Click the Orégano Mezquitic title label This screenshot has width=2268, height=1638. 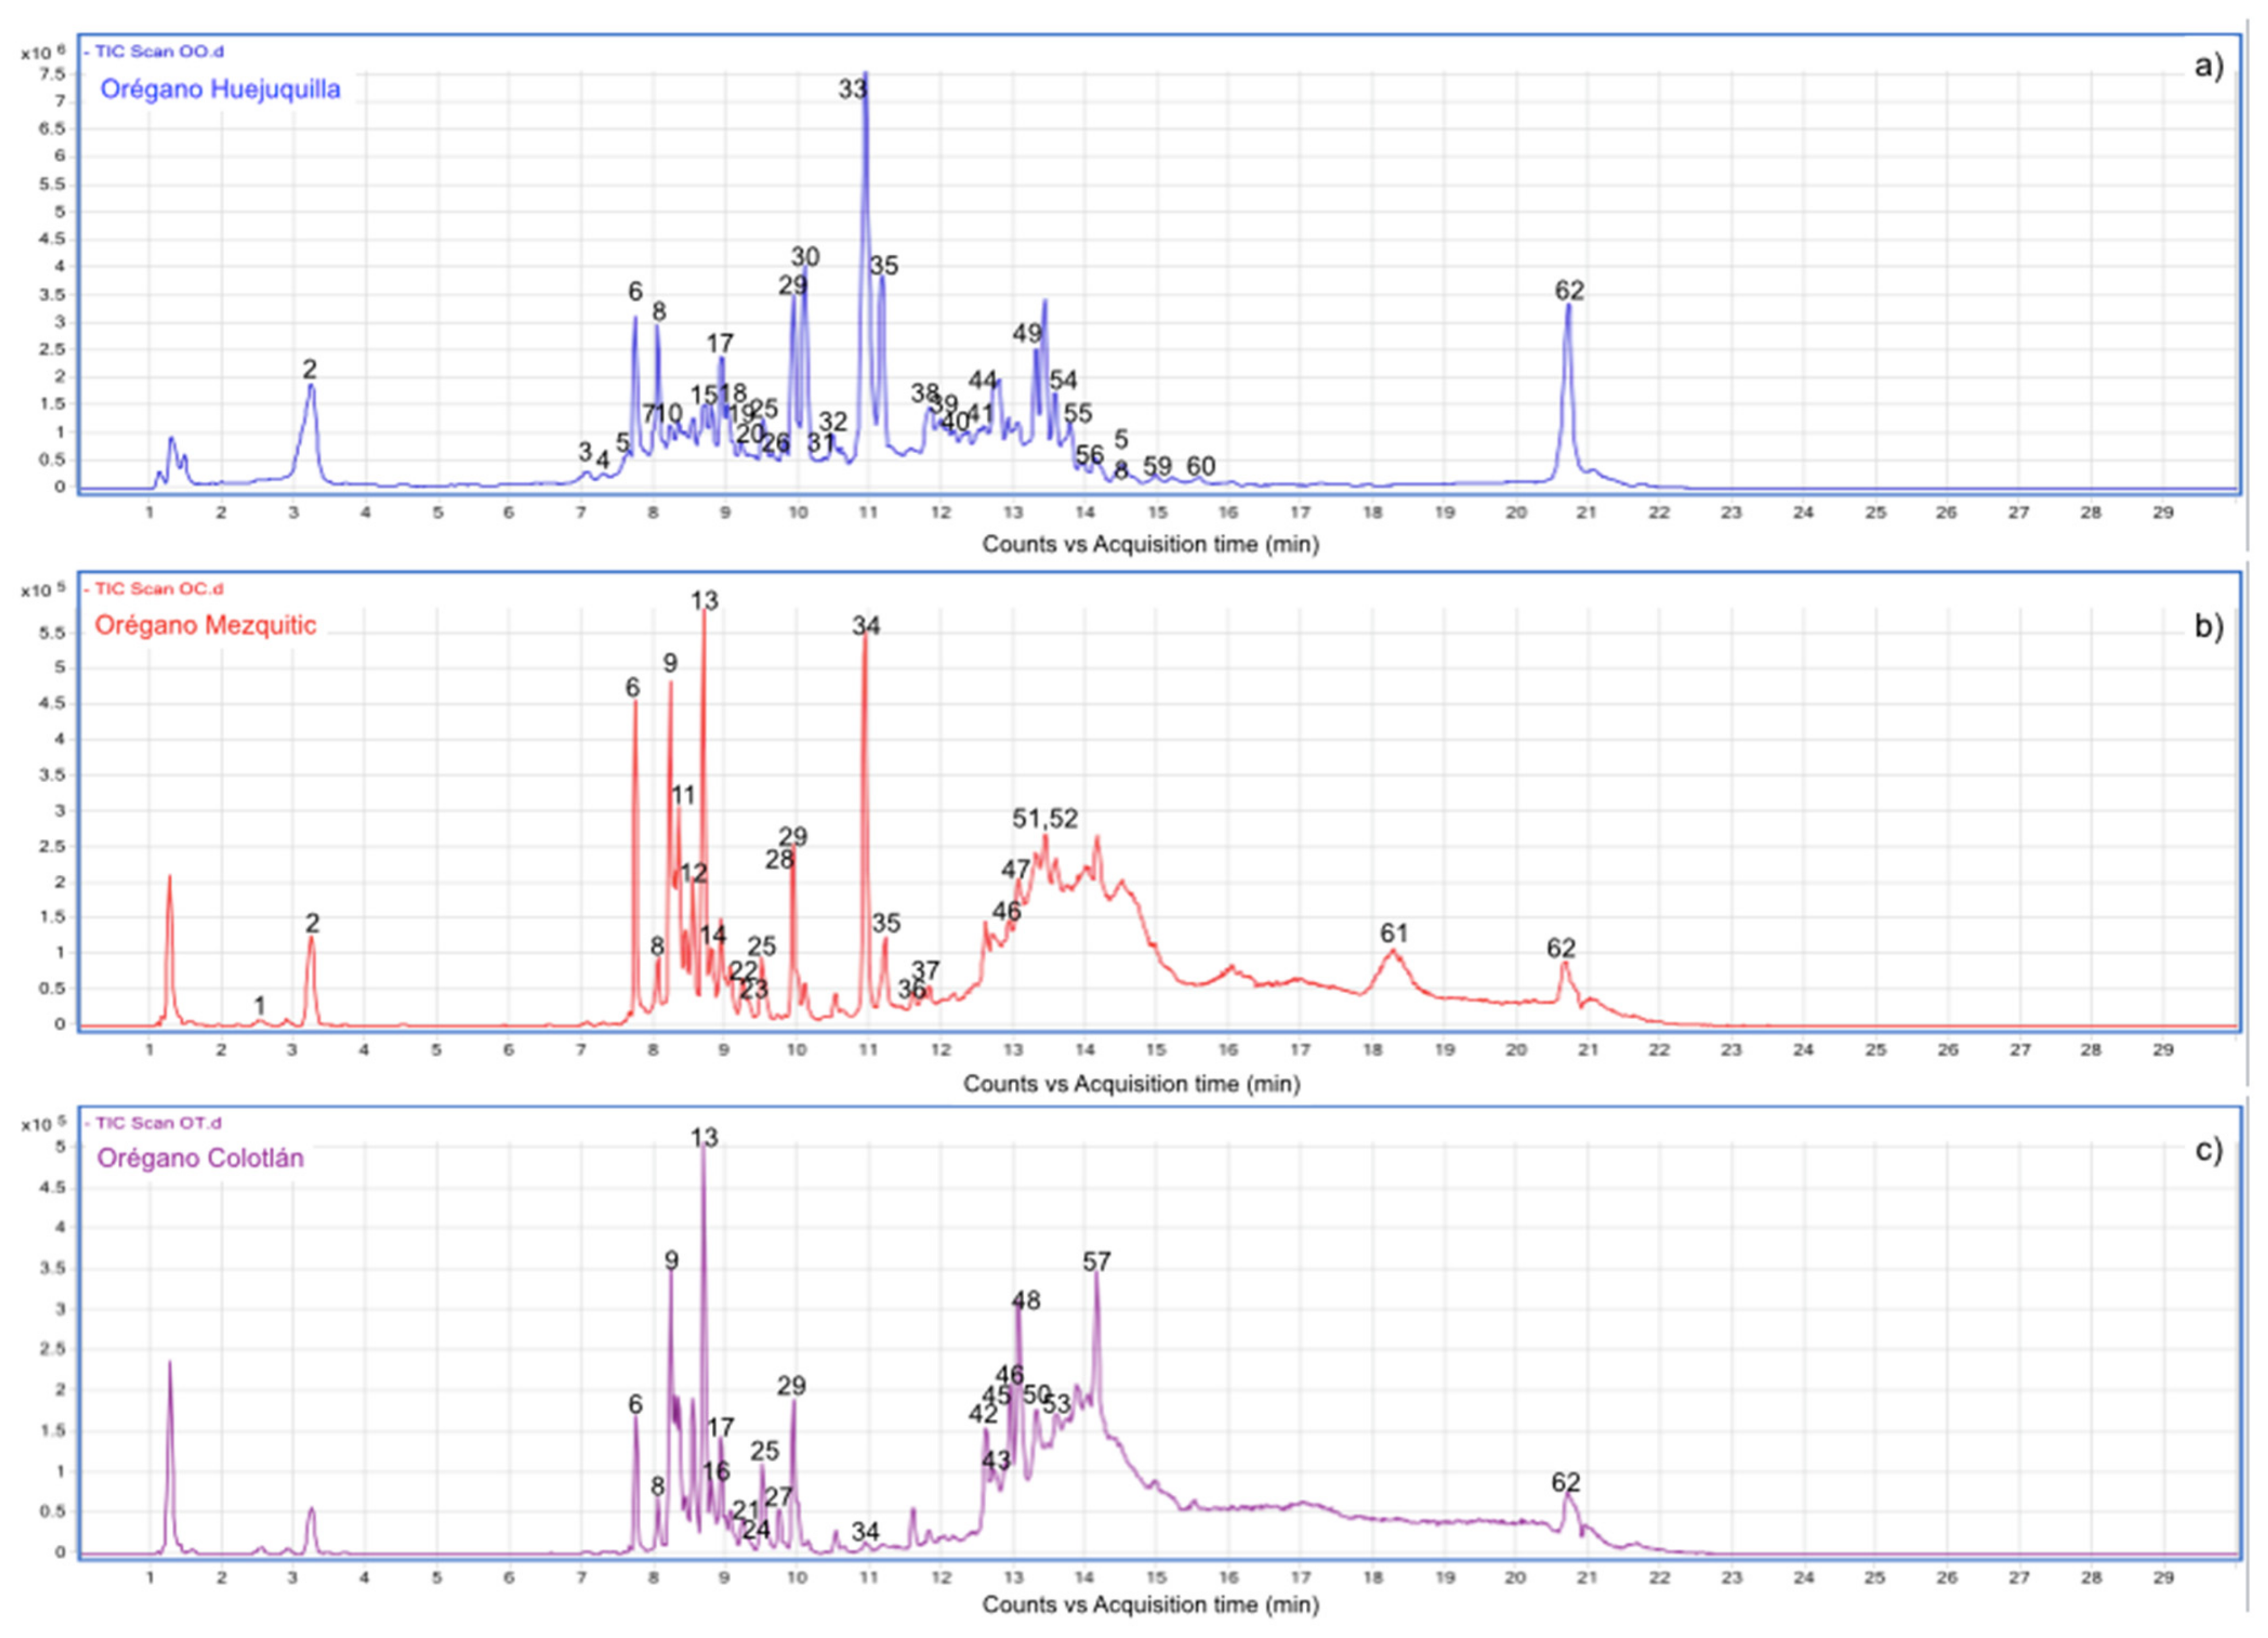click(x=205, y=625)
